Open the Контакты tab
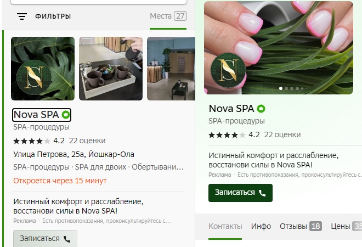Image resolution: width=362 pixels, height=247 pixels. pyautogui.click(x=225, y=227)
